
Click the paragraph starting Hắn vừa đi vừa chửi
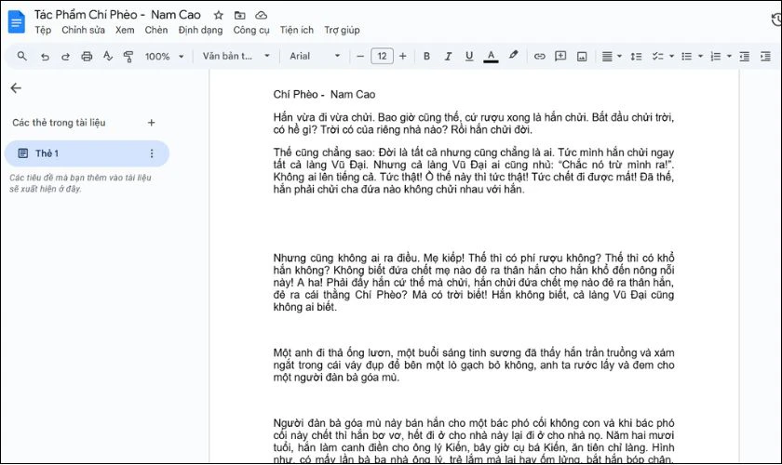pyautogui.click(x=473, y=124)
